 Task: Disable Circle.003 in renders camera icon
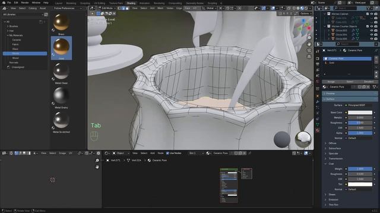click(376, 30)
